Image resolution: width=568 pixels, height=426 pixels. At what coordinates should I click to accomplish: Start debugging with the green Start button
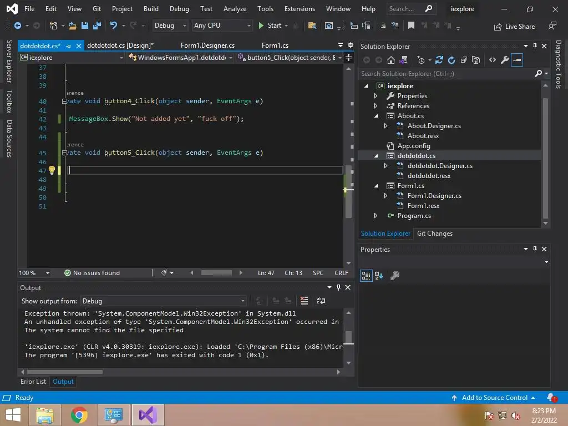coord(270,26)
